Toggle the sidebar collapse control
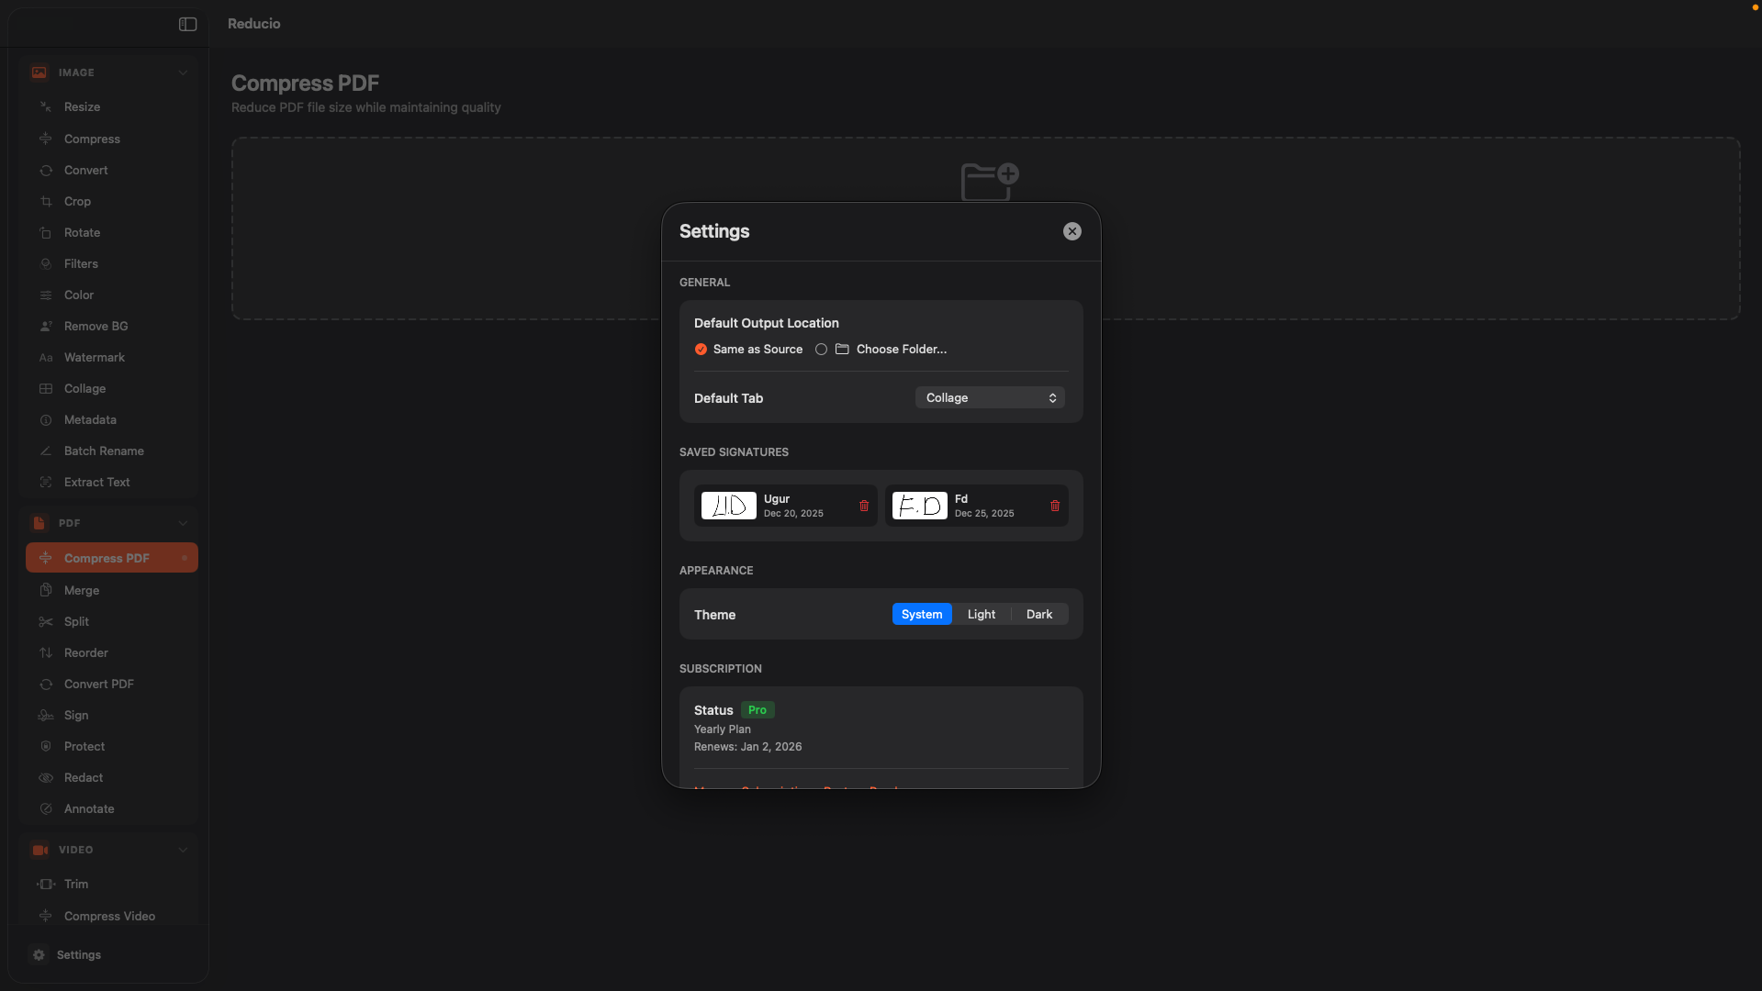Screen dimensions: 1762x991 pyautogui.click(x=187, y=24)
